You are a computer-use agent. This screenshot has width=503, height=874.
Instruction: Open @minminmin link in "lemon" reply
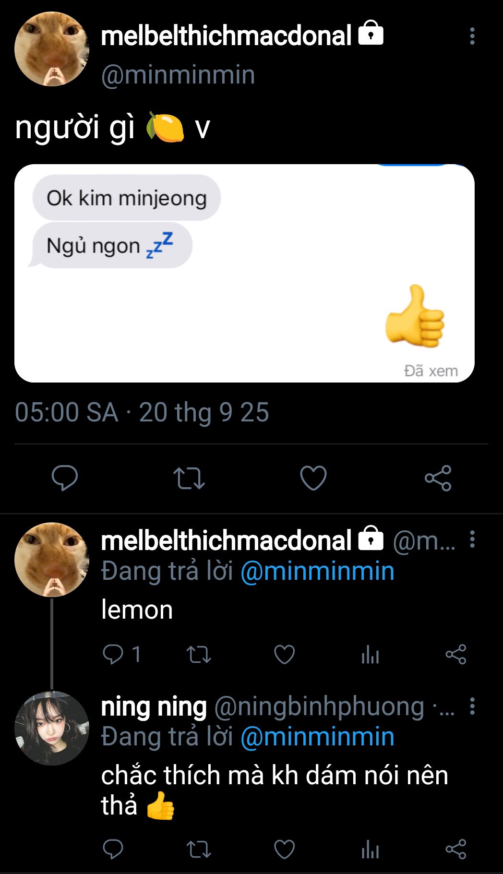coord(317,571)
